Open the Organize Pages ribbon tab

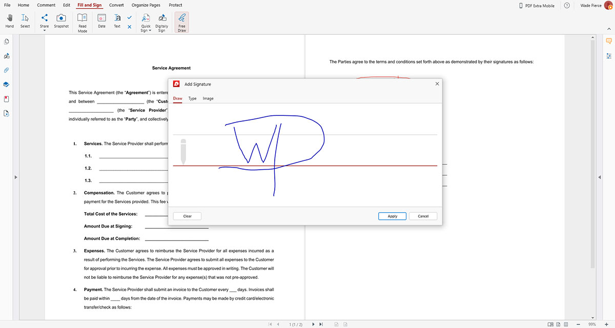pos(145,5)
